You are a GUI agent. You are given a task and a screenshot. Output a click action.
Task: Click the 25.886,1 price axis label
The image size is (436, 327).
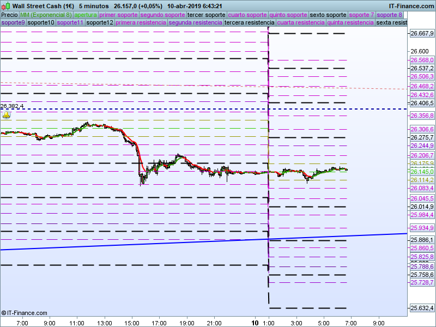(422, 240)
